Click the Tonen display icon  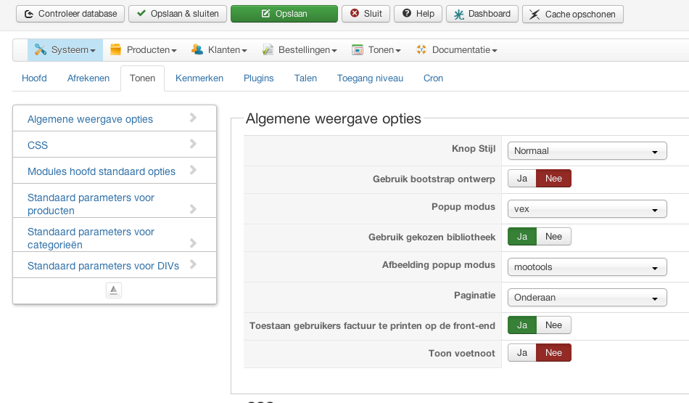pyautogui.click(x=357, y=50)
